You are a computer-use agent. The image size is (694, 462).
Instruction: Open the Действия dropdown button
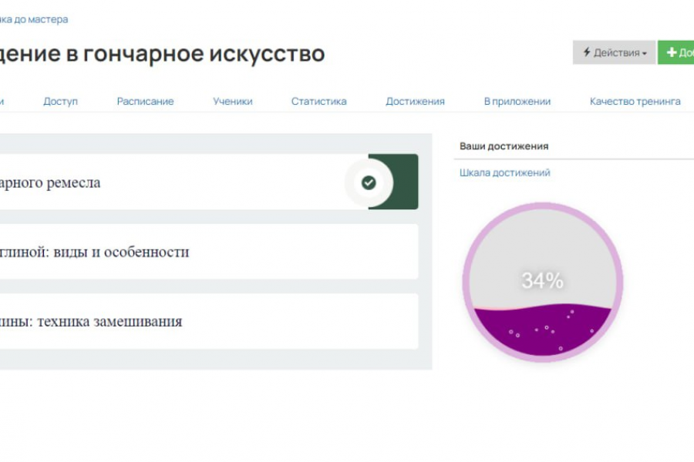coord(614,52)
